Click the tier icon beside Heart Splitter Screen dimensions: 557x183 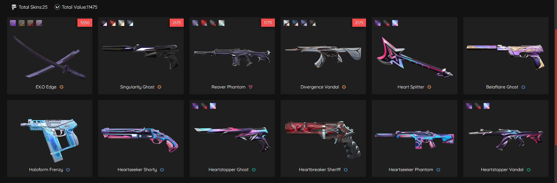[429, 87]
